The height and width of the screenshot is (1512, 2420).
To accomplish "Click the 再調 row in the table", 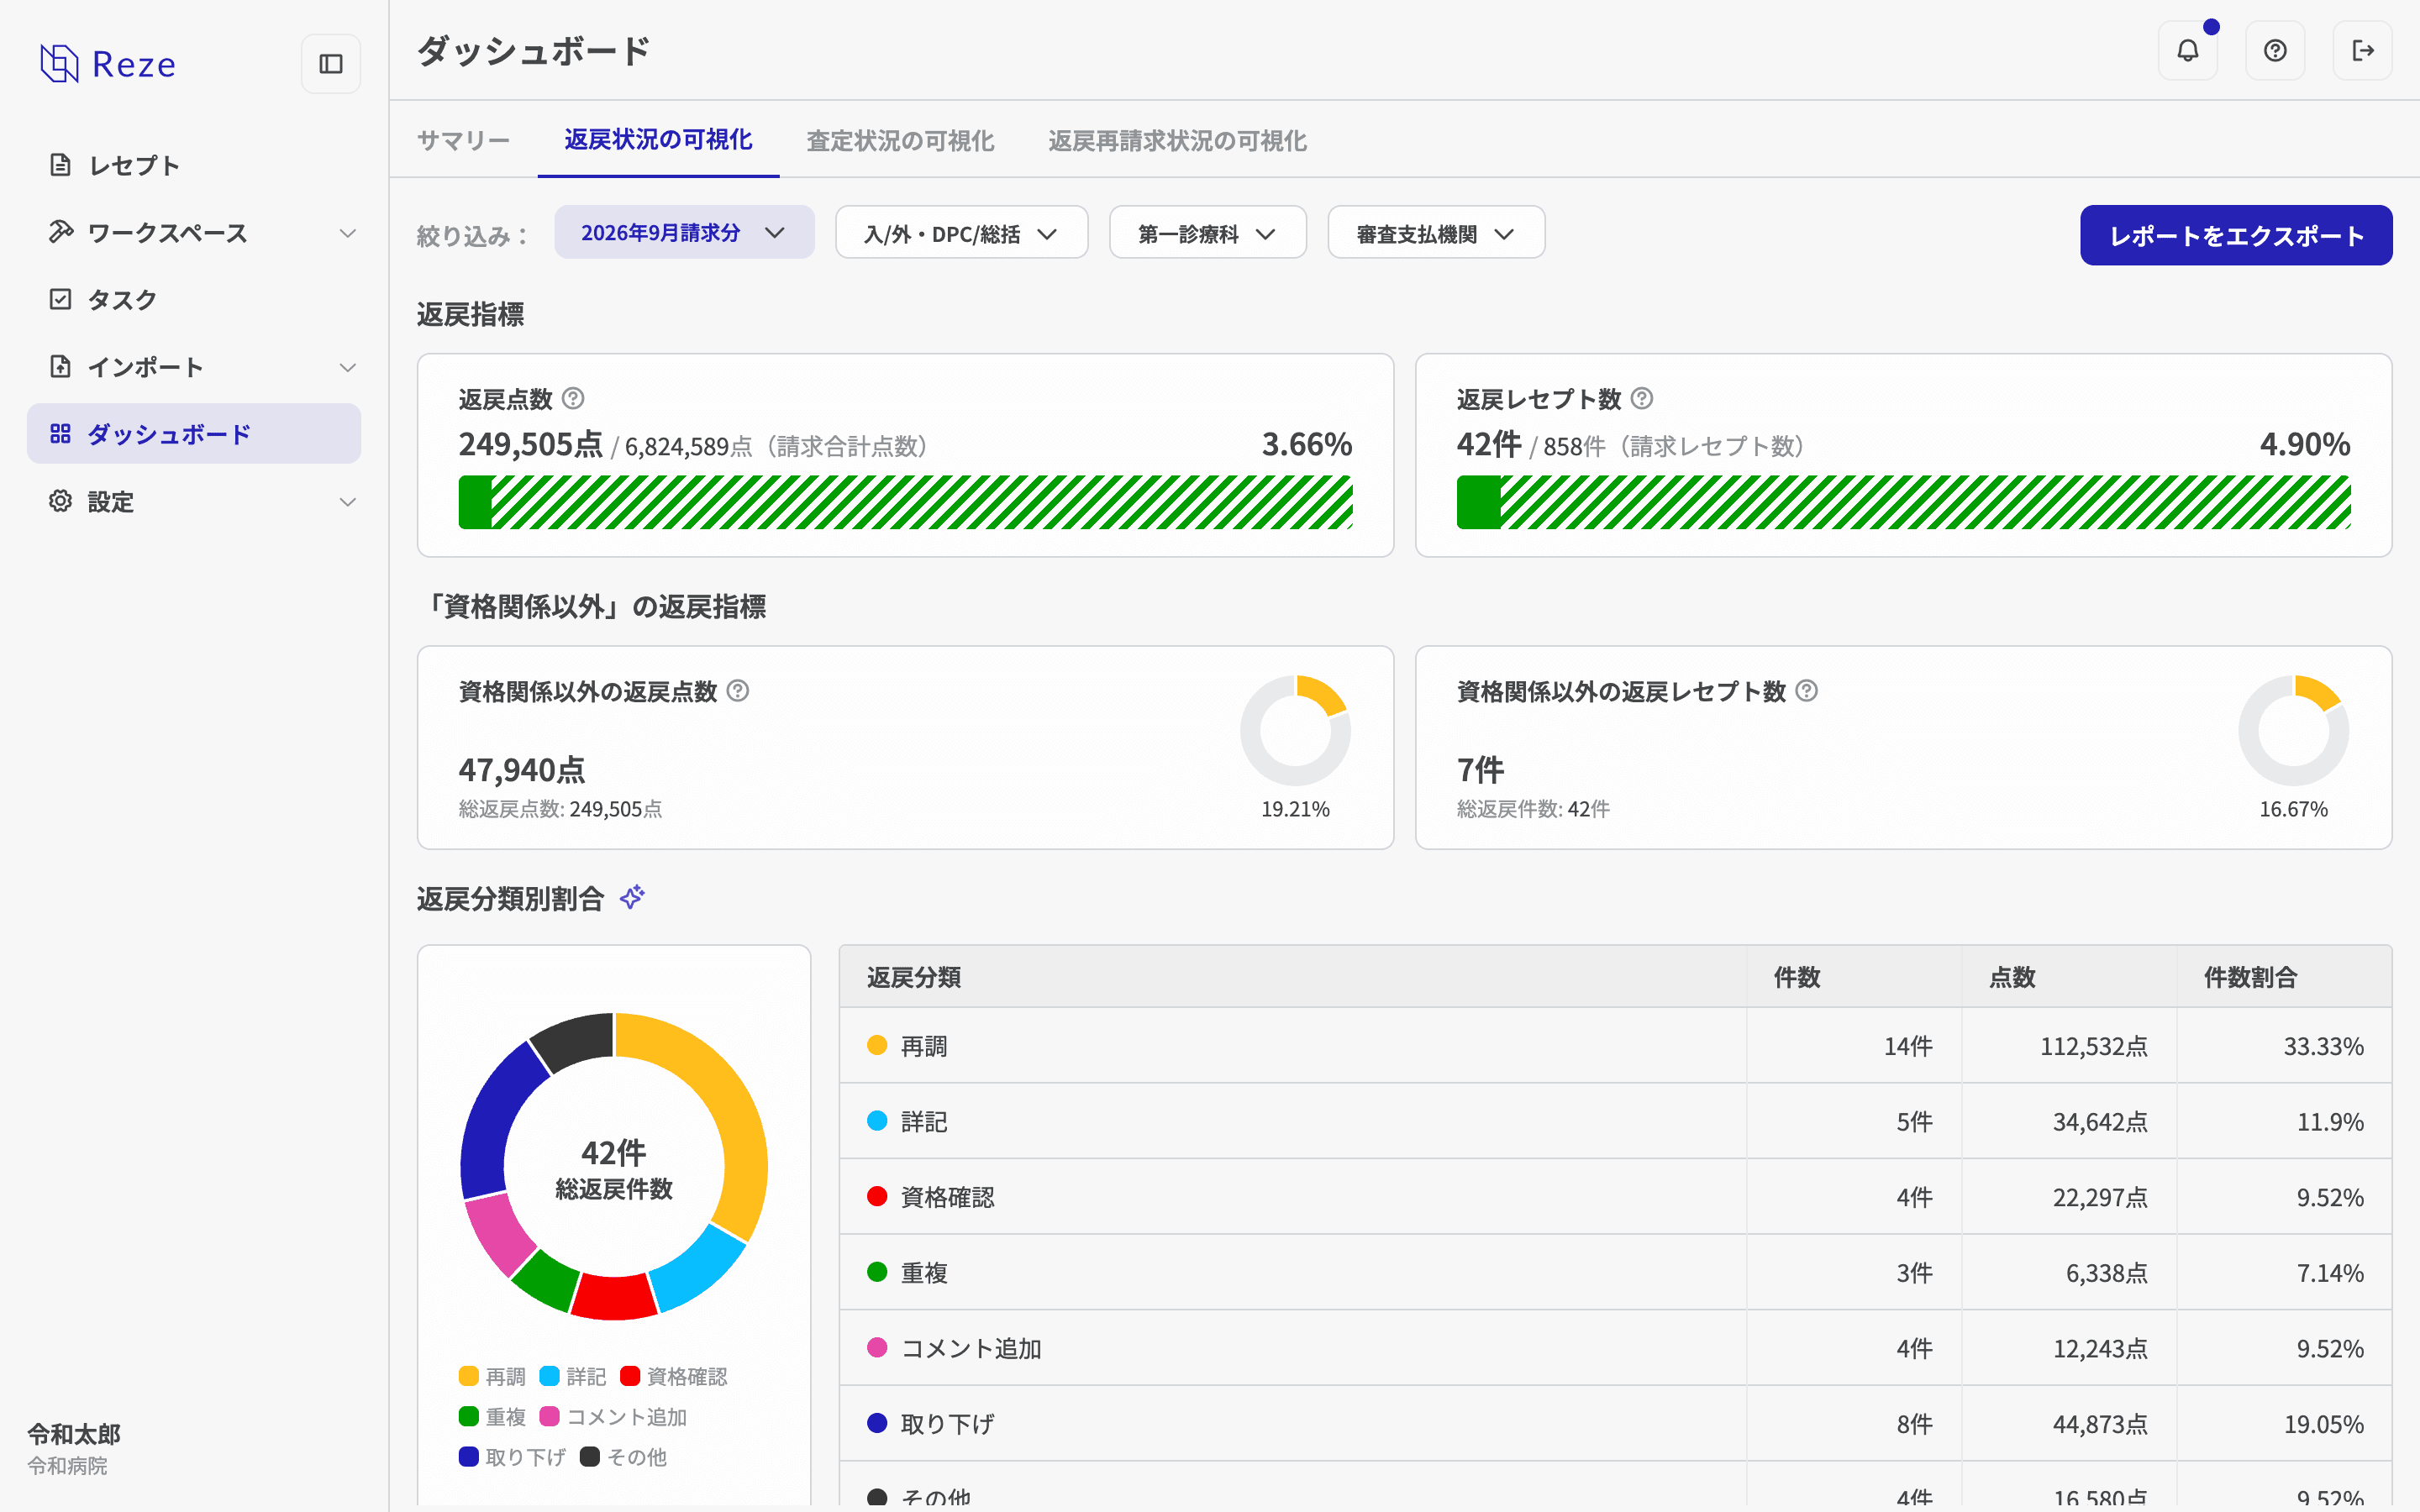I will click(1615, 1045).
